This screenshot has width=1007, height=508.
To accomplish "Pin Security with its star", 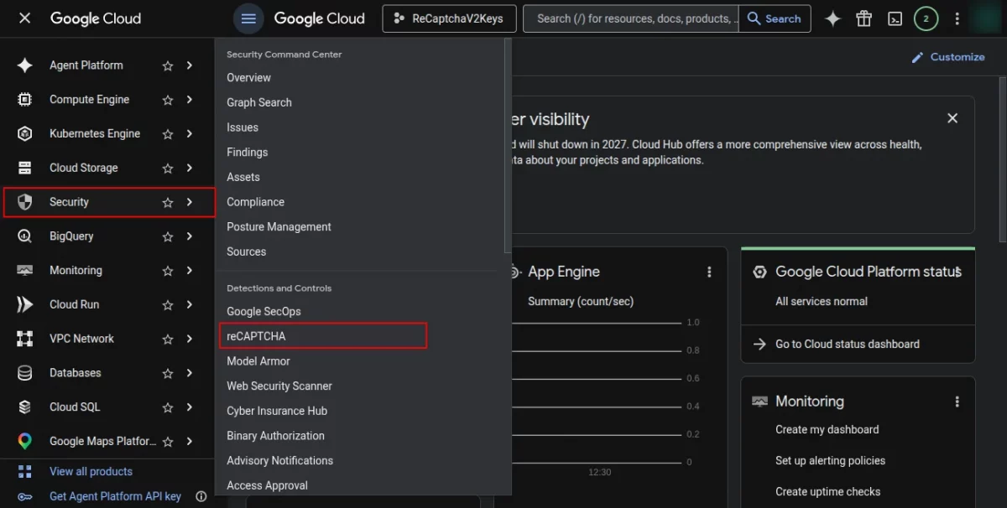I will (x=168, y=202).
